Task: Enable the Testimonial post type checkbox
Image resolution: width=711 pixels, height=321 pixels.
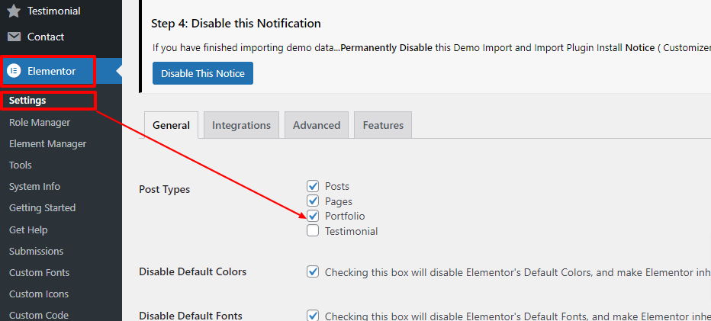Action: 313,231
